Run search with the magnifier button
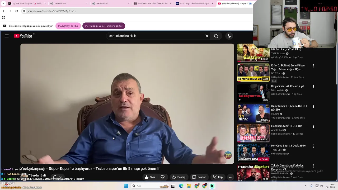Screen dimensions: 338x190 click(x=216, y=36)
